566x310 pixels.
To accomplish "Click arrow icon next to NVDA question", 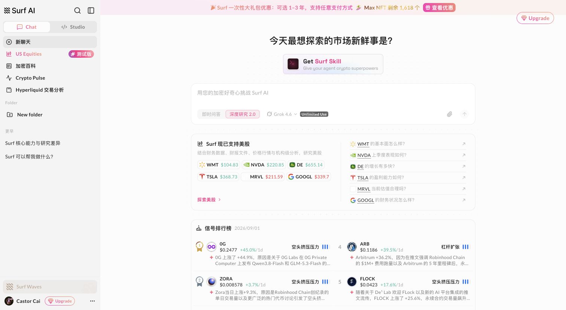I will coord(464,155).
